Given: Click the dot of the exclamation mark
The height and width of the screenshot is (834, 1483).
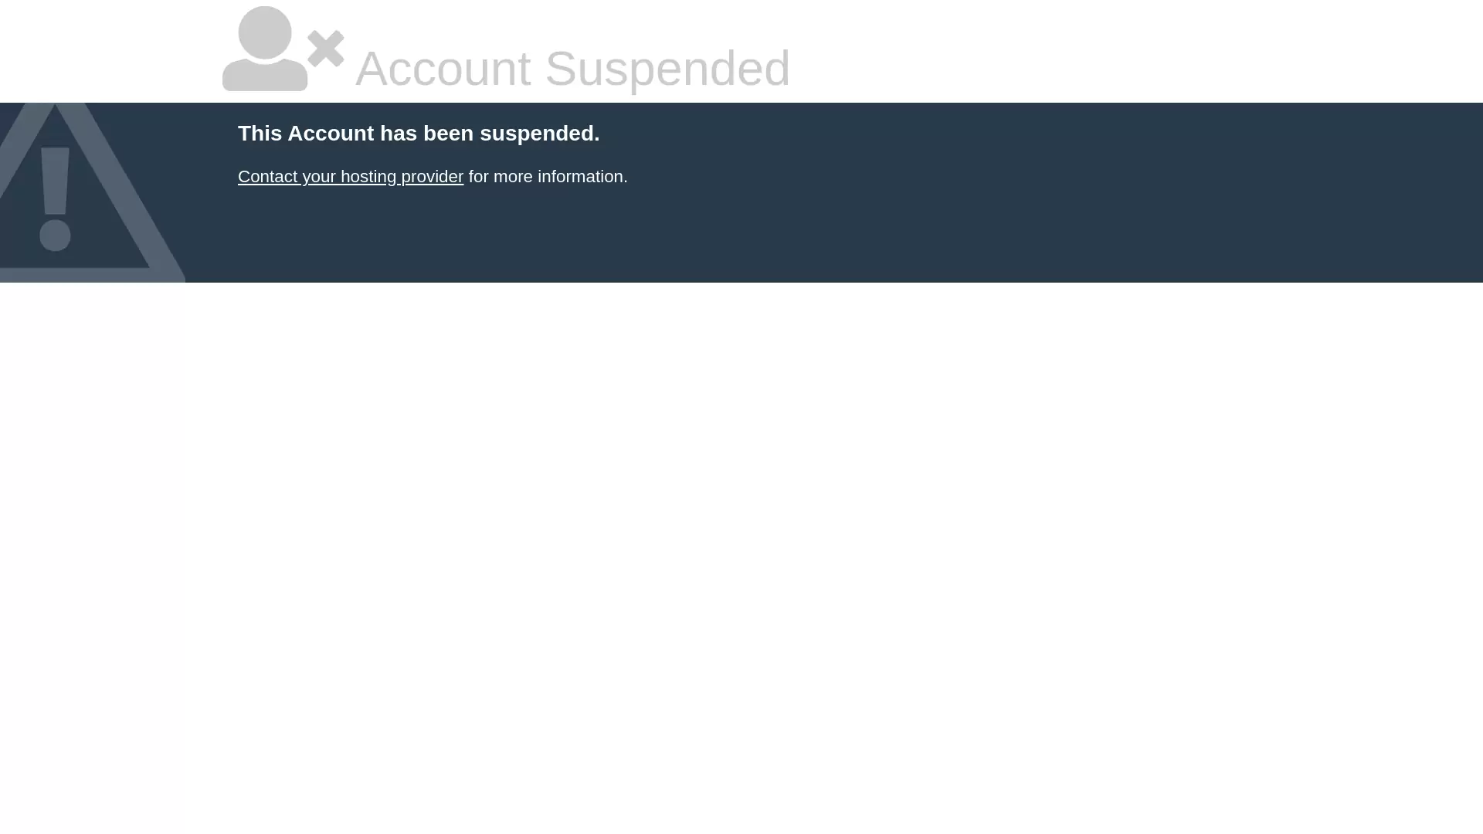Looking at the screenshot, I should click(x=55, y=235).
